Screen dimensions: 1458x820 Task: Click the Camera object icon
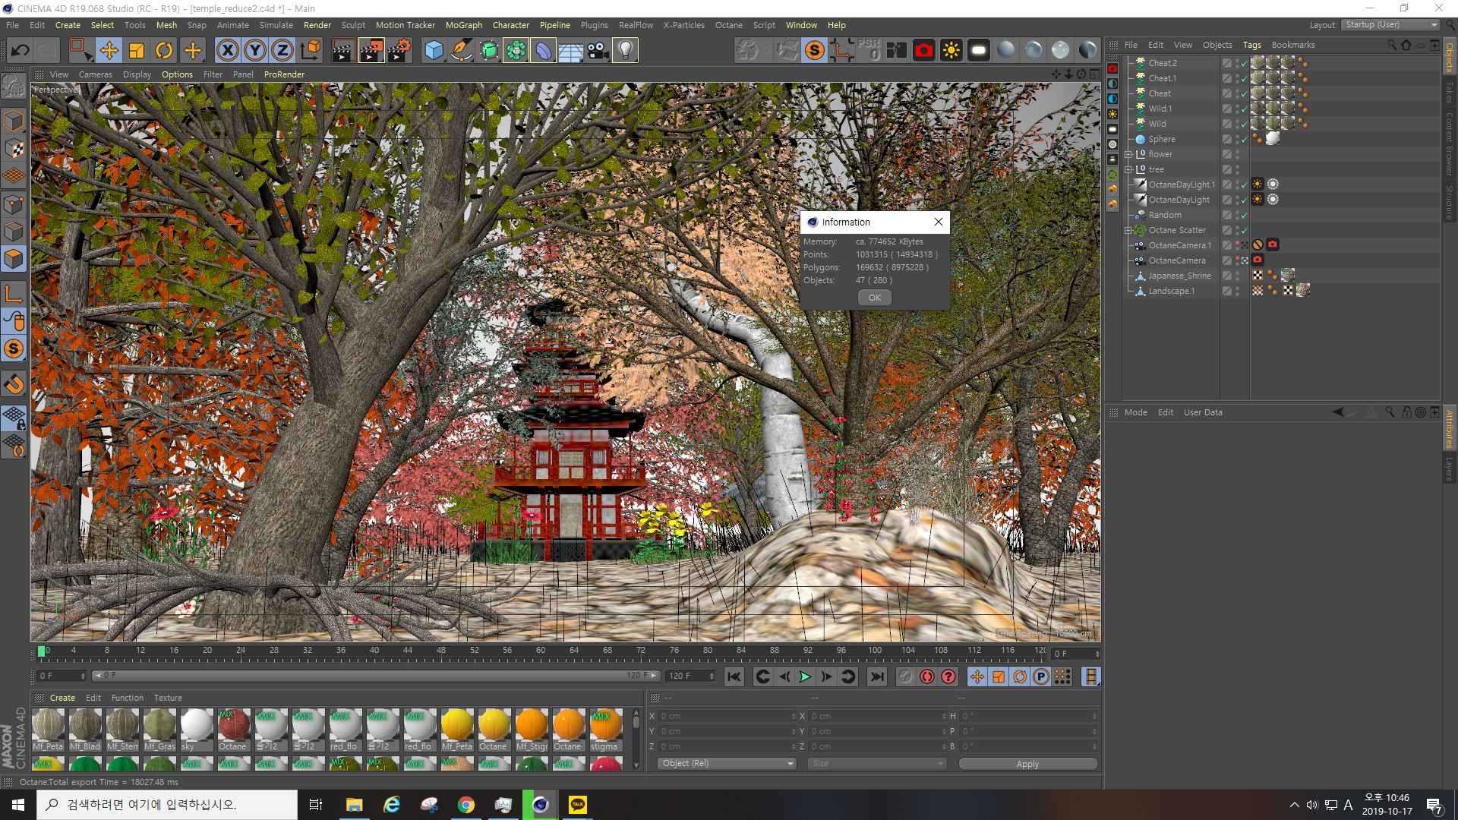(x=598, y=51)
